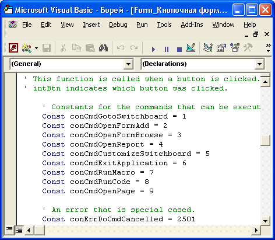Open the Insert Module dropdown arrow
This screenshot has height=240, width=275.
click(x=36, y=48)
